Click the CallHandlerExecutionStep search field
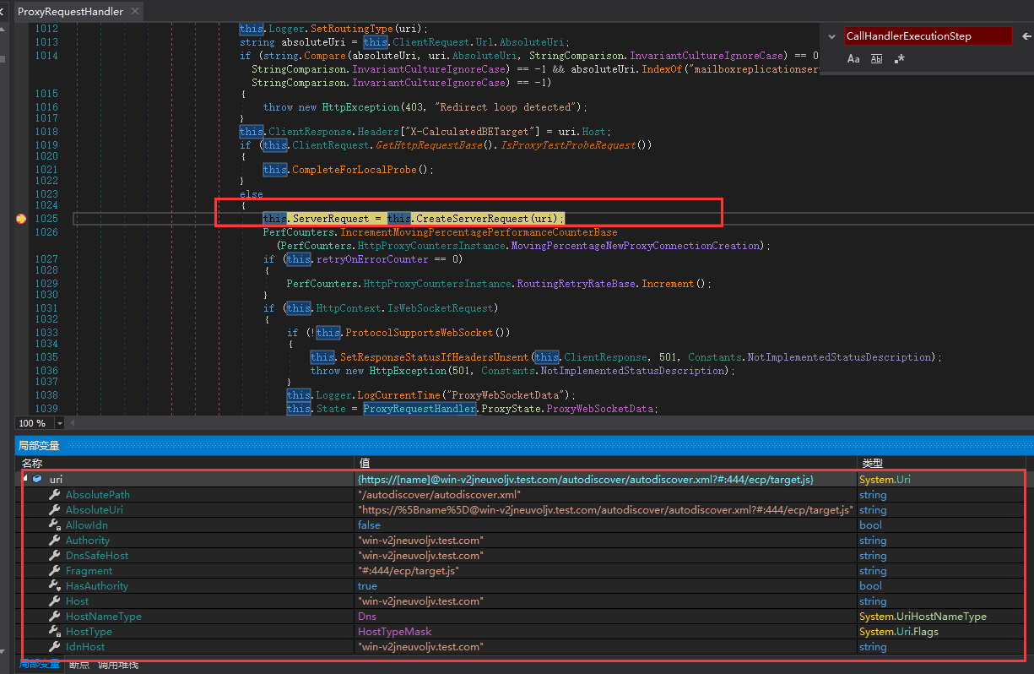Screen dimensions: 1034x674 point(926,36)
